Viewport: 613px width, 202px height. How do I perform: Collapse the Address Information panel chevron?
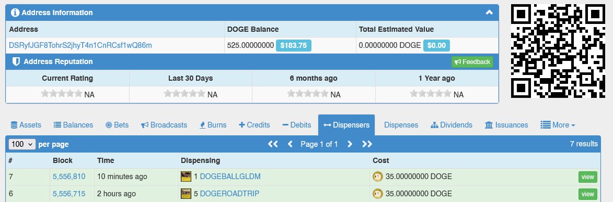click(x=489, y=12)
